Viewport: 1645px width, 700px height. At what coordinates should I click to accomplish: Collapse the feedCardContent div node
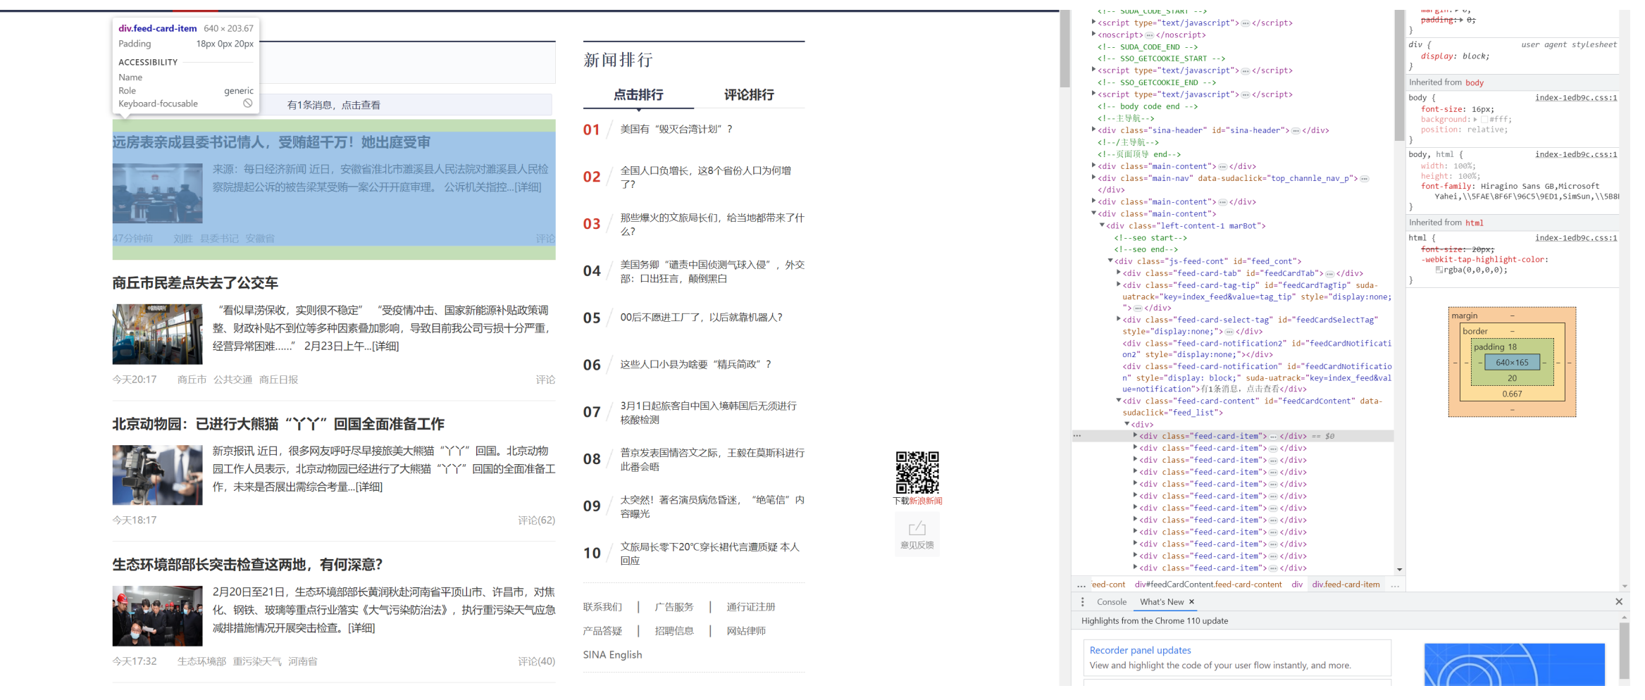pyautogui.click(x=1118, y=401)
